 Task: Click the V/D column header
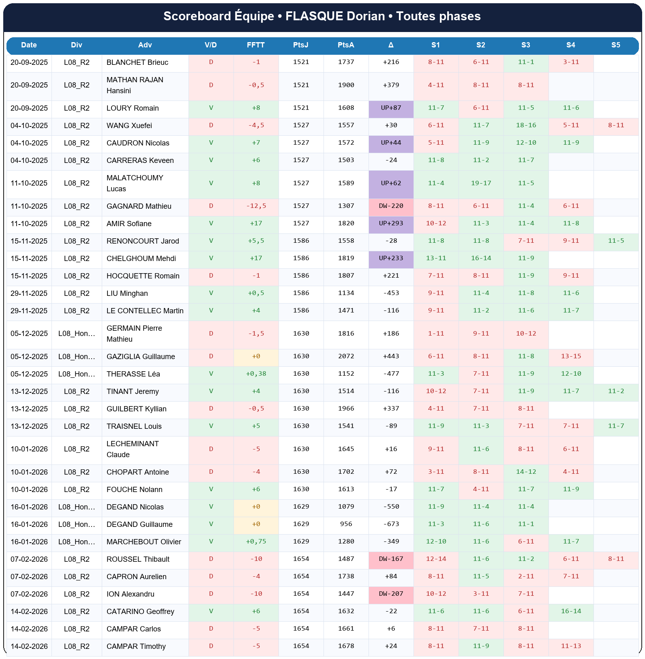point(211,45)
